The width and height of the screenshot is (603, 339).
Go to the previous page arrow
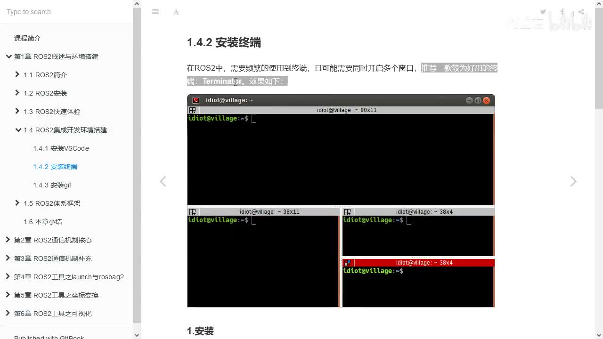(163, 181)
